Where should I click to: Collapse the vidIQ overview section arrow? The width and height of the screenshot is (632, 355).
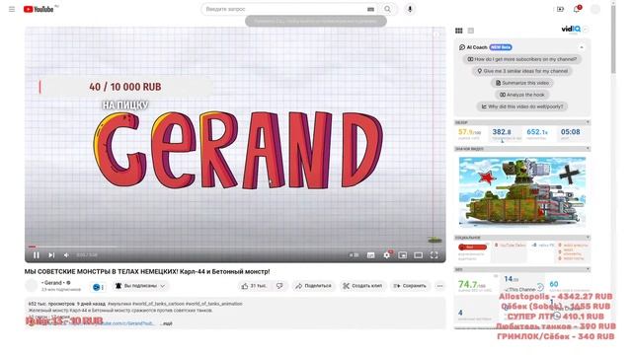click(x=588, y=122)
